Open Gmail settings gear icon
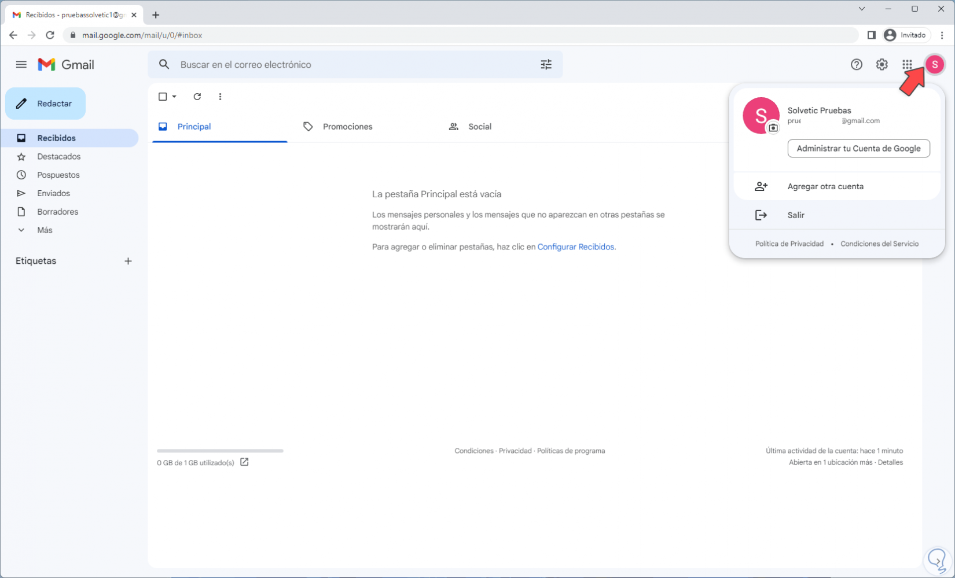 point(881,65)
